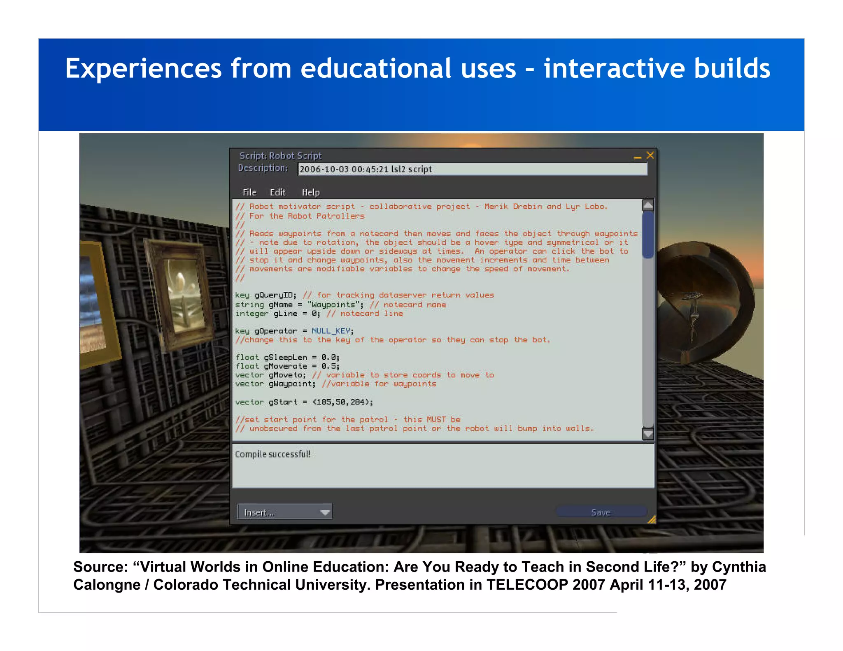Image resolution: width=843 pixels, height=651 pixels.
Task: Open the Help menu in script editor
Action: 311,192
